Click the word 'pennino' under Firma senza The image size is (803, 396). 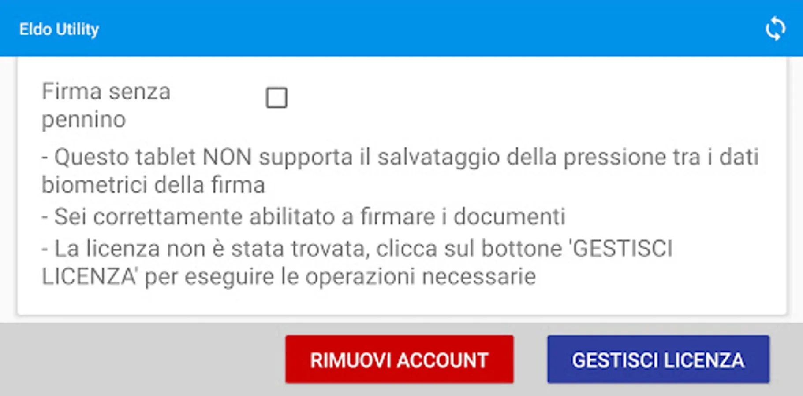pos(84,120)
